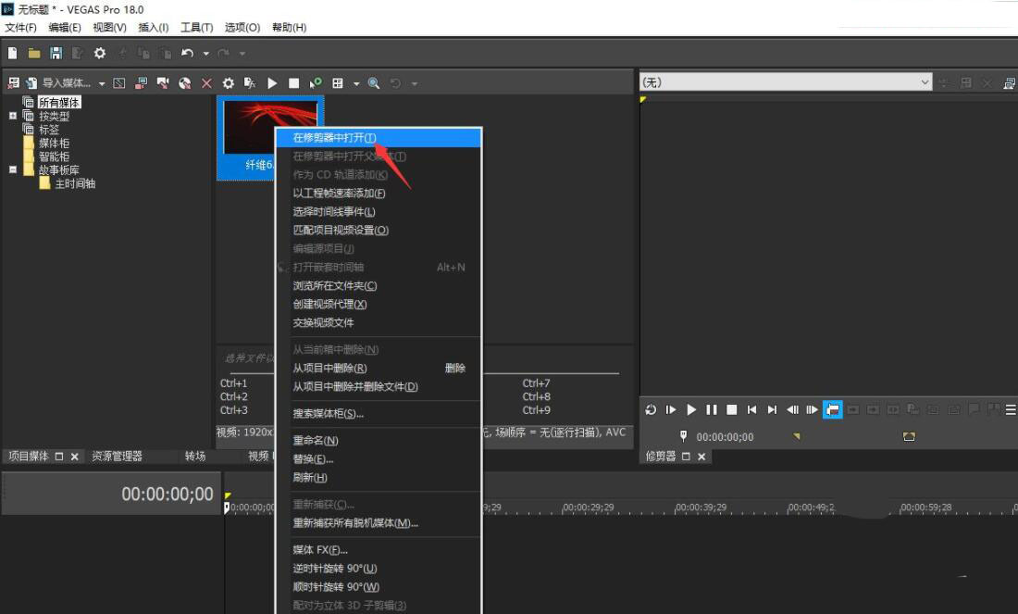Viewport: 1018px width, 614px height.
Task: Click the Undo arrow icon
Action: click(187, 53)
